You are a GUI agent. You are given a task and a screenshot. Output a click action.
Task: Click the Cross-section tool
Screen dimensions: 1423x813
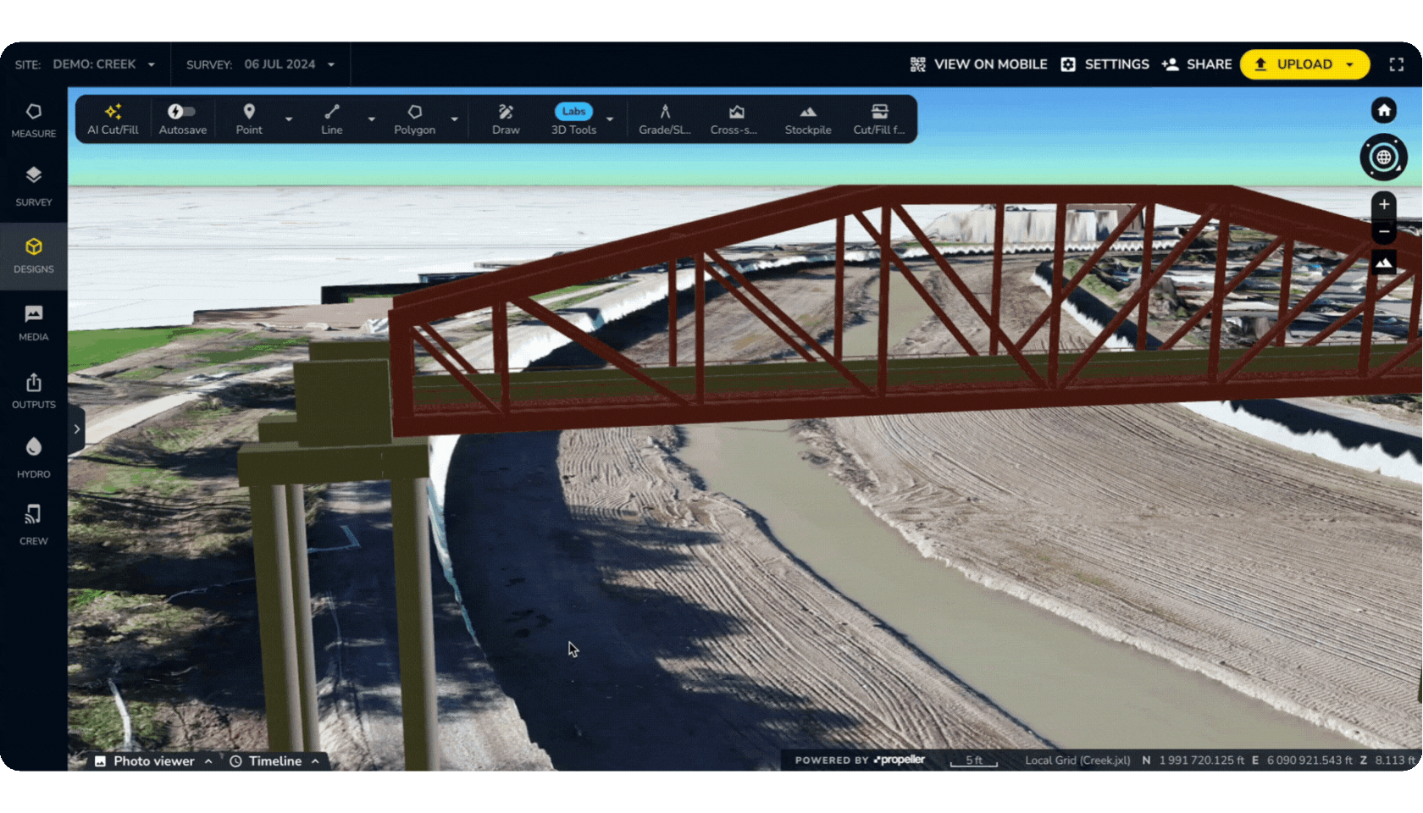point(734,119)
